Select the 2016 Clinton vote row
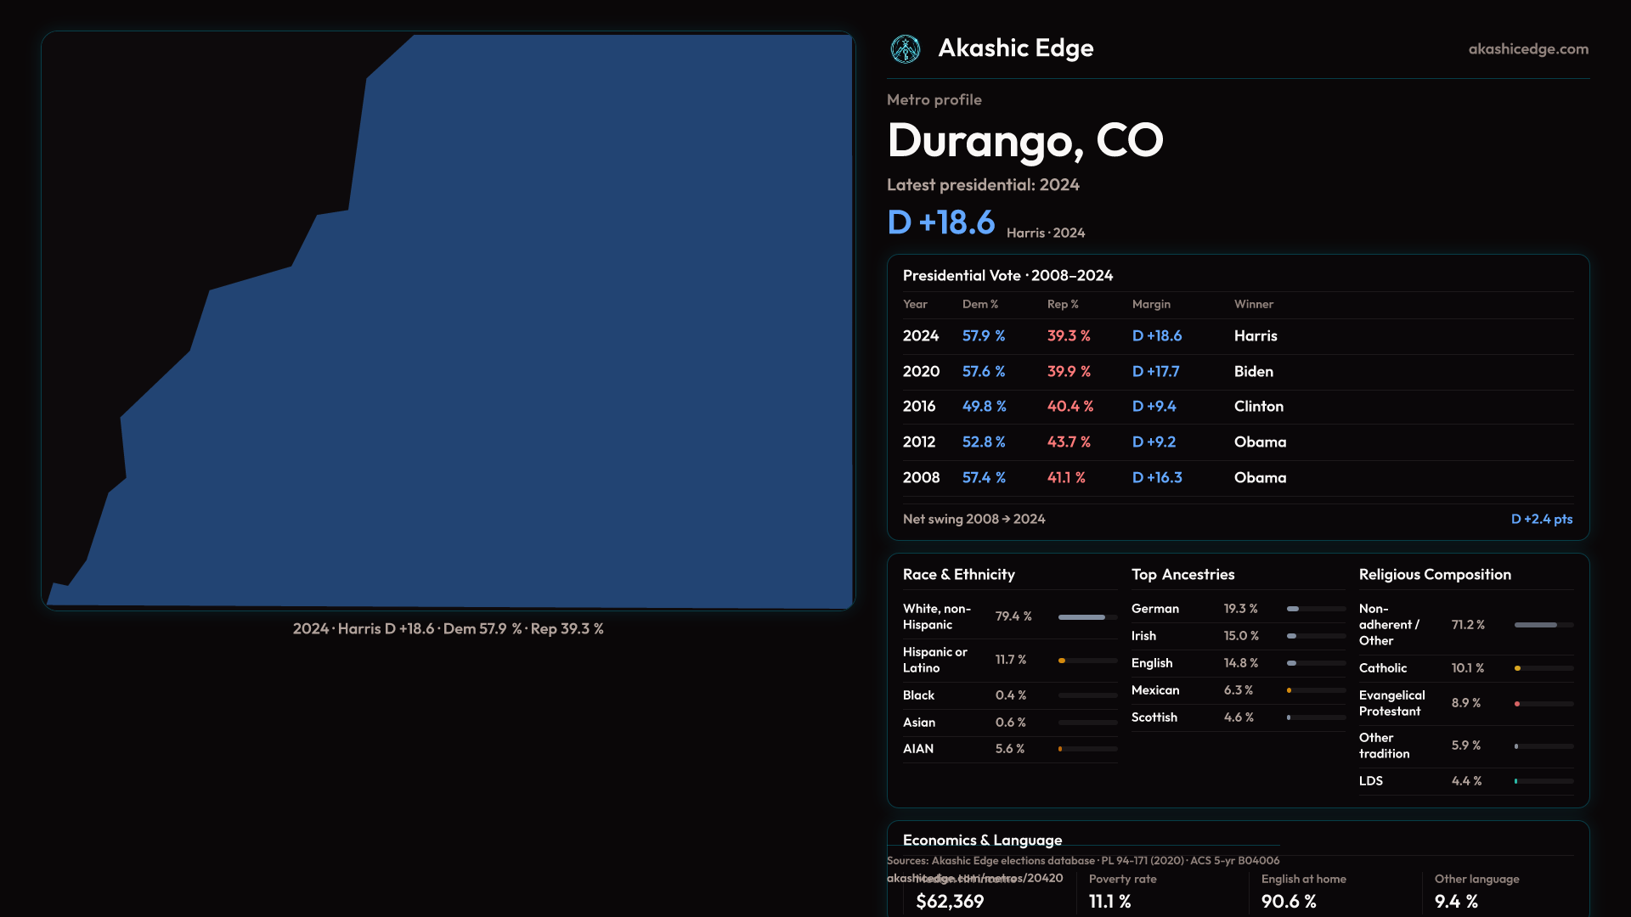The width and height of the screenshot is (1631, 917). (x=1237, y=407)
